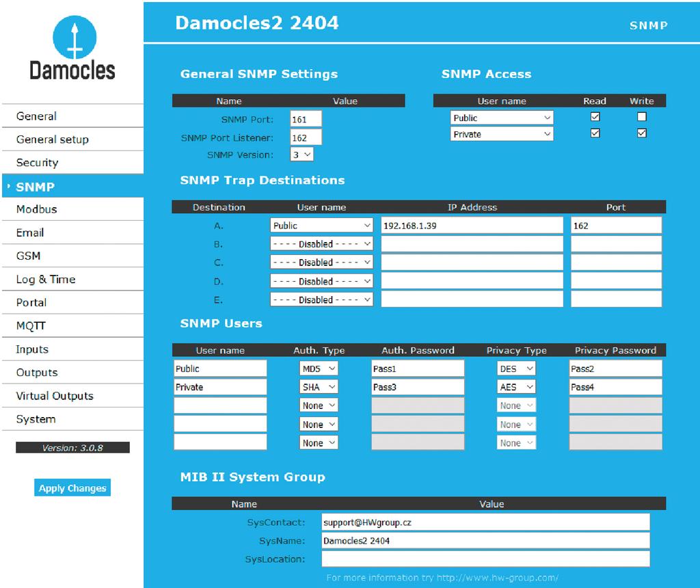Edit SysContact support@HWgroup.cz field
The image size is (700, 588).
(x=486, y=522)
